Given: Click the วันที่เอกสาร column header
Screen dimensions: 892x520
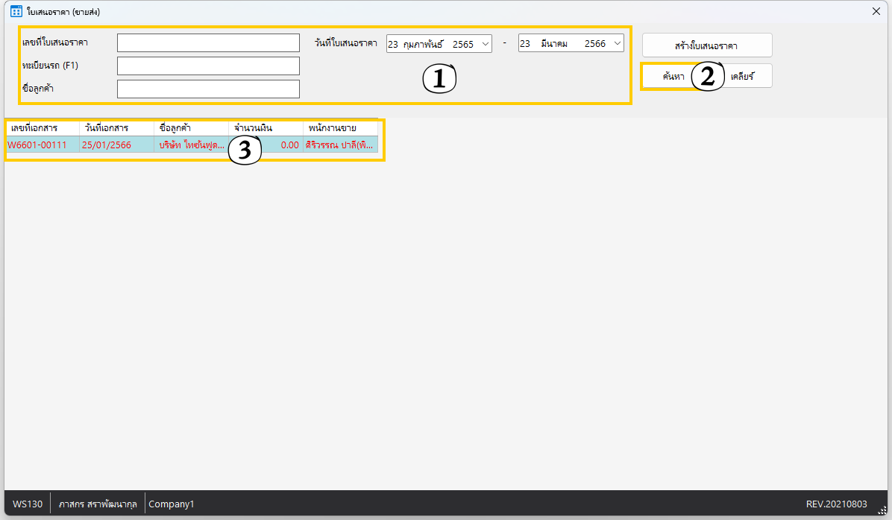Looking at the screenshot, I should 116,128.
